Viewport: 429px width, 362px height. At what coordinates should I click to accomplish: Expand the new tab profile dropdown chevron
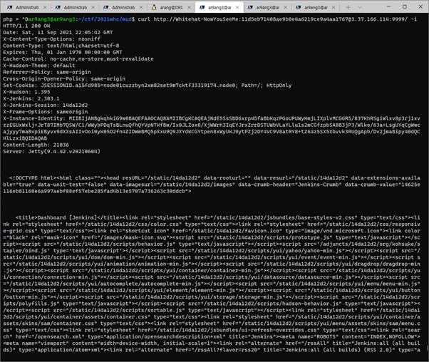click(x=360, y=7)
